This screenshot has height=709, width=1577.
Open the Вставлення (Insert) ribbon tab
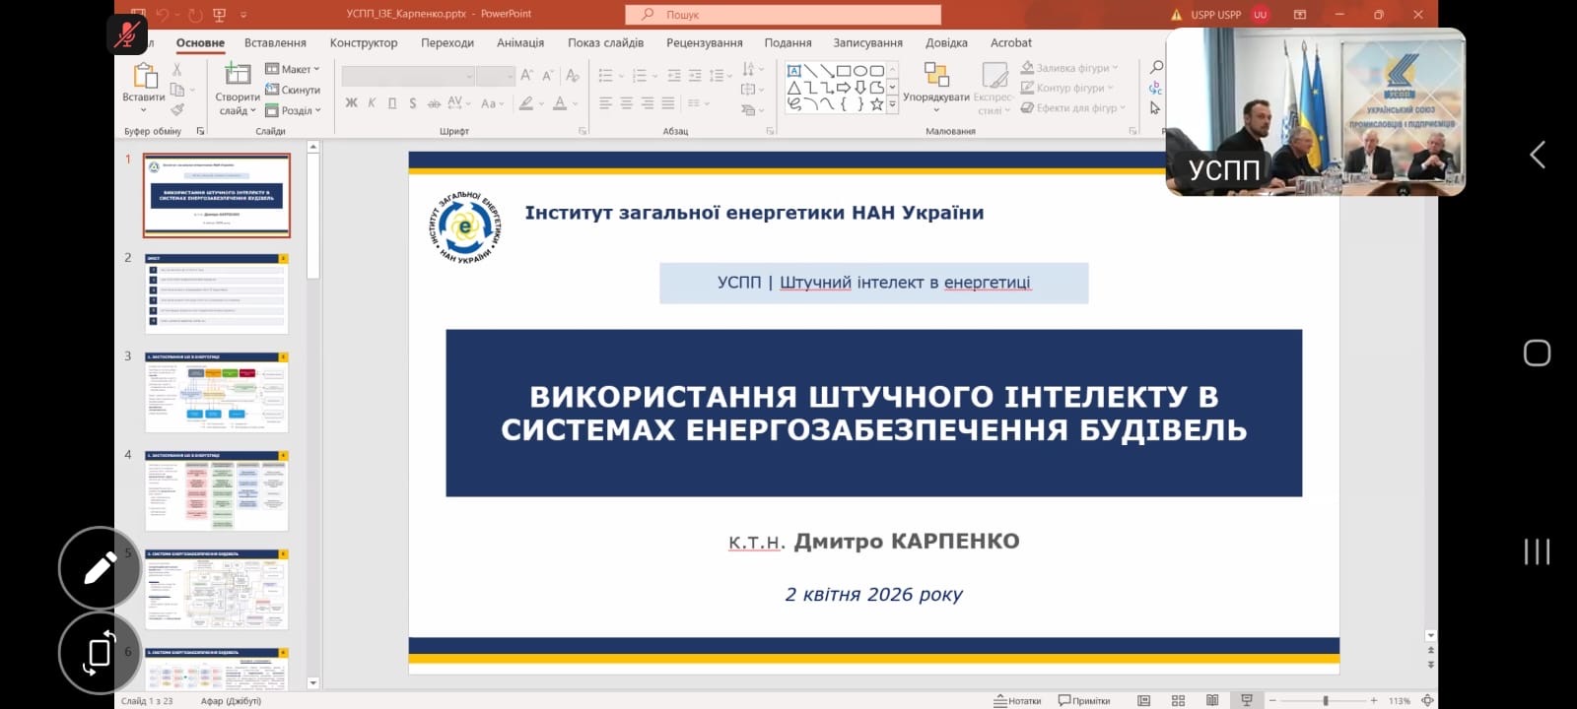coord(275,43)
